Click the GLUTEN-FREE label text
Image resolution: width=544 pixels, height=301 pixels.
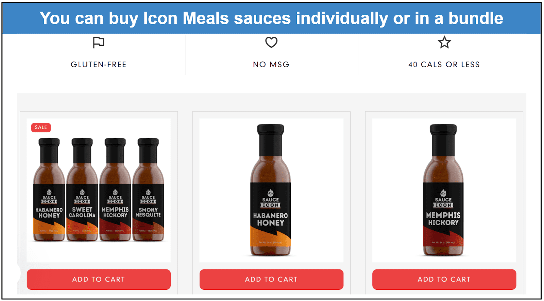[99, 65]
